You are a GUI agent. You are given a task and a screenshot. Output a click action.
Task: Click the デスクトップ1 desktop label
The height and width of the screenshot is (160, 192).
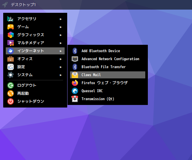pos(23,5)
